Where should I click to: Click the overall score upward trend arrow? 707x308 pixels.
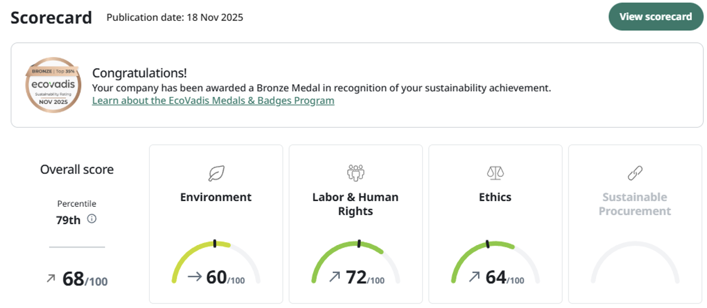pos(51,278)
